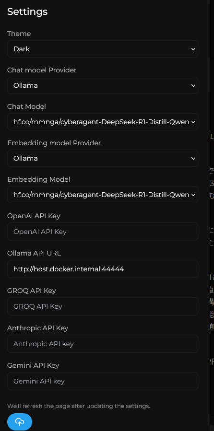Focus the OpenAI API Key input field
The height and width of the screenshot is (431, 214).
click(103, 232)
